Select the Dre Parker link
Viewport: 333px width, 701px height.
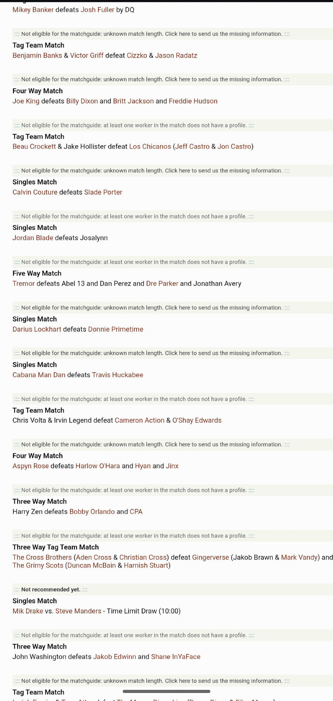click(x=162, y=284)
